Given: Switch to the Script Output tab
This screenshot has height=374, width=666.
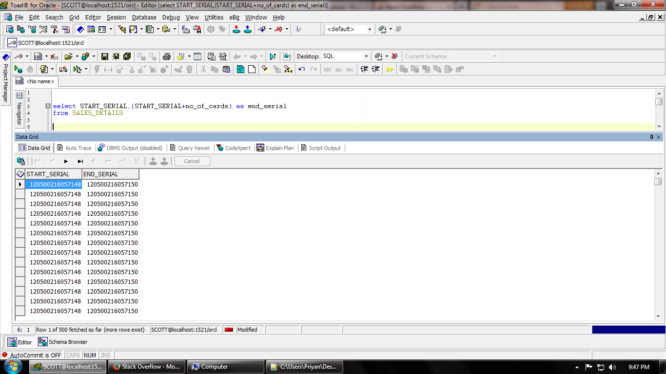Looking at the screenshot, I should coord(321,148).
